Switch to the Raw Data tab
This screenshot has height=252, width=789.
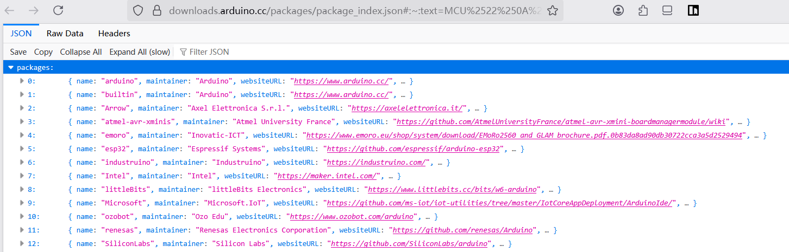coord(65,33)
